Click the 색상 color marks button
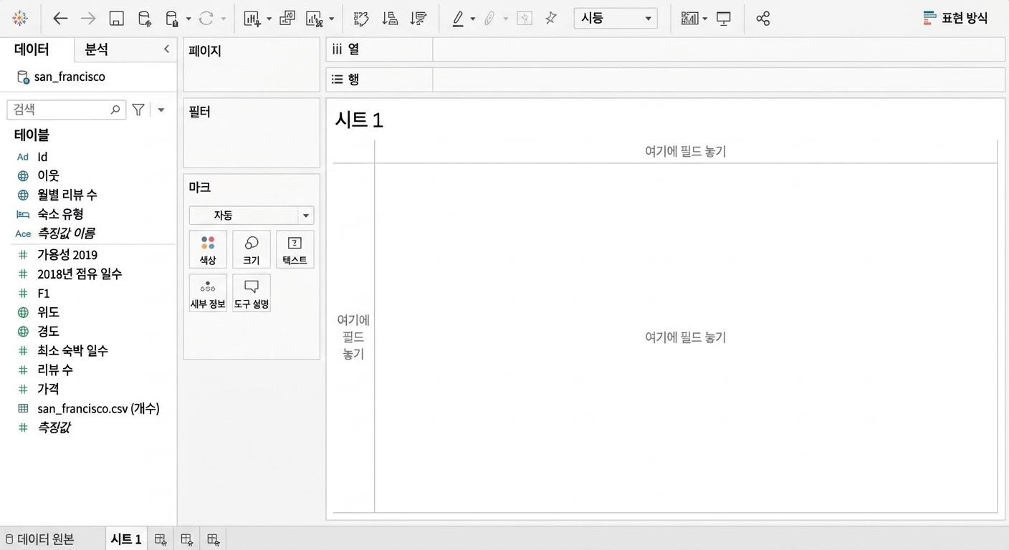Image resolution: width=1009 pixels, height=550 pixels. click(208, 249)
